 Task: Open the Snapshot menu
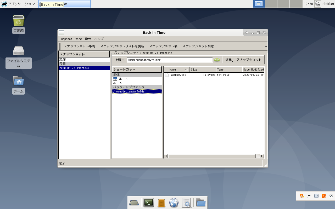pos(66,39)
